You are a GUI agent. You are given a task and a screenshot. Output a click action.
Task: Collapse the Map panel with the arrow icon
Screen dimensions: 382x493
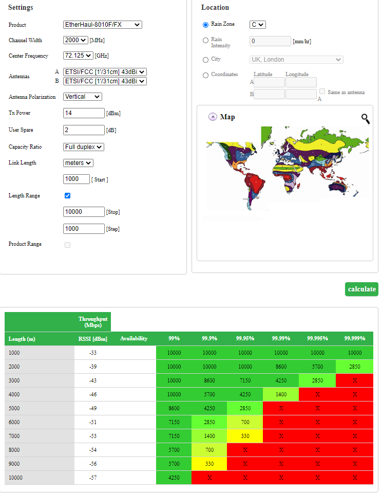(213, 117)
